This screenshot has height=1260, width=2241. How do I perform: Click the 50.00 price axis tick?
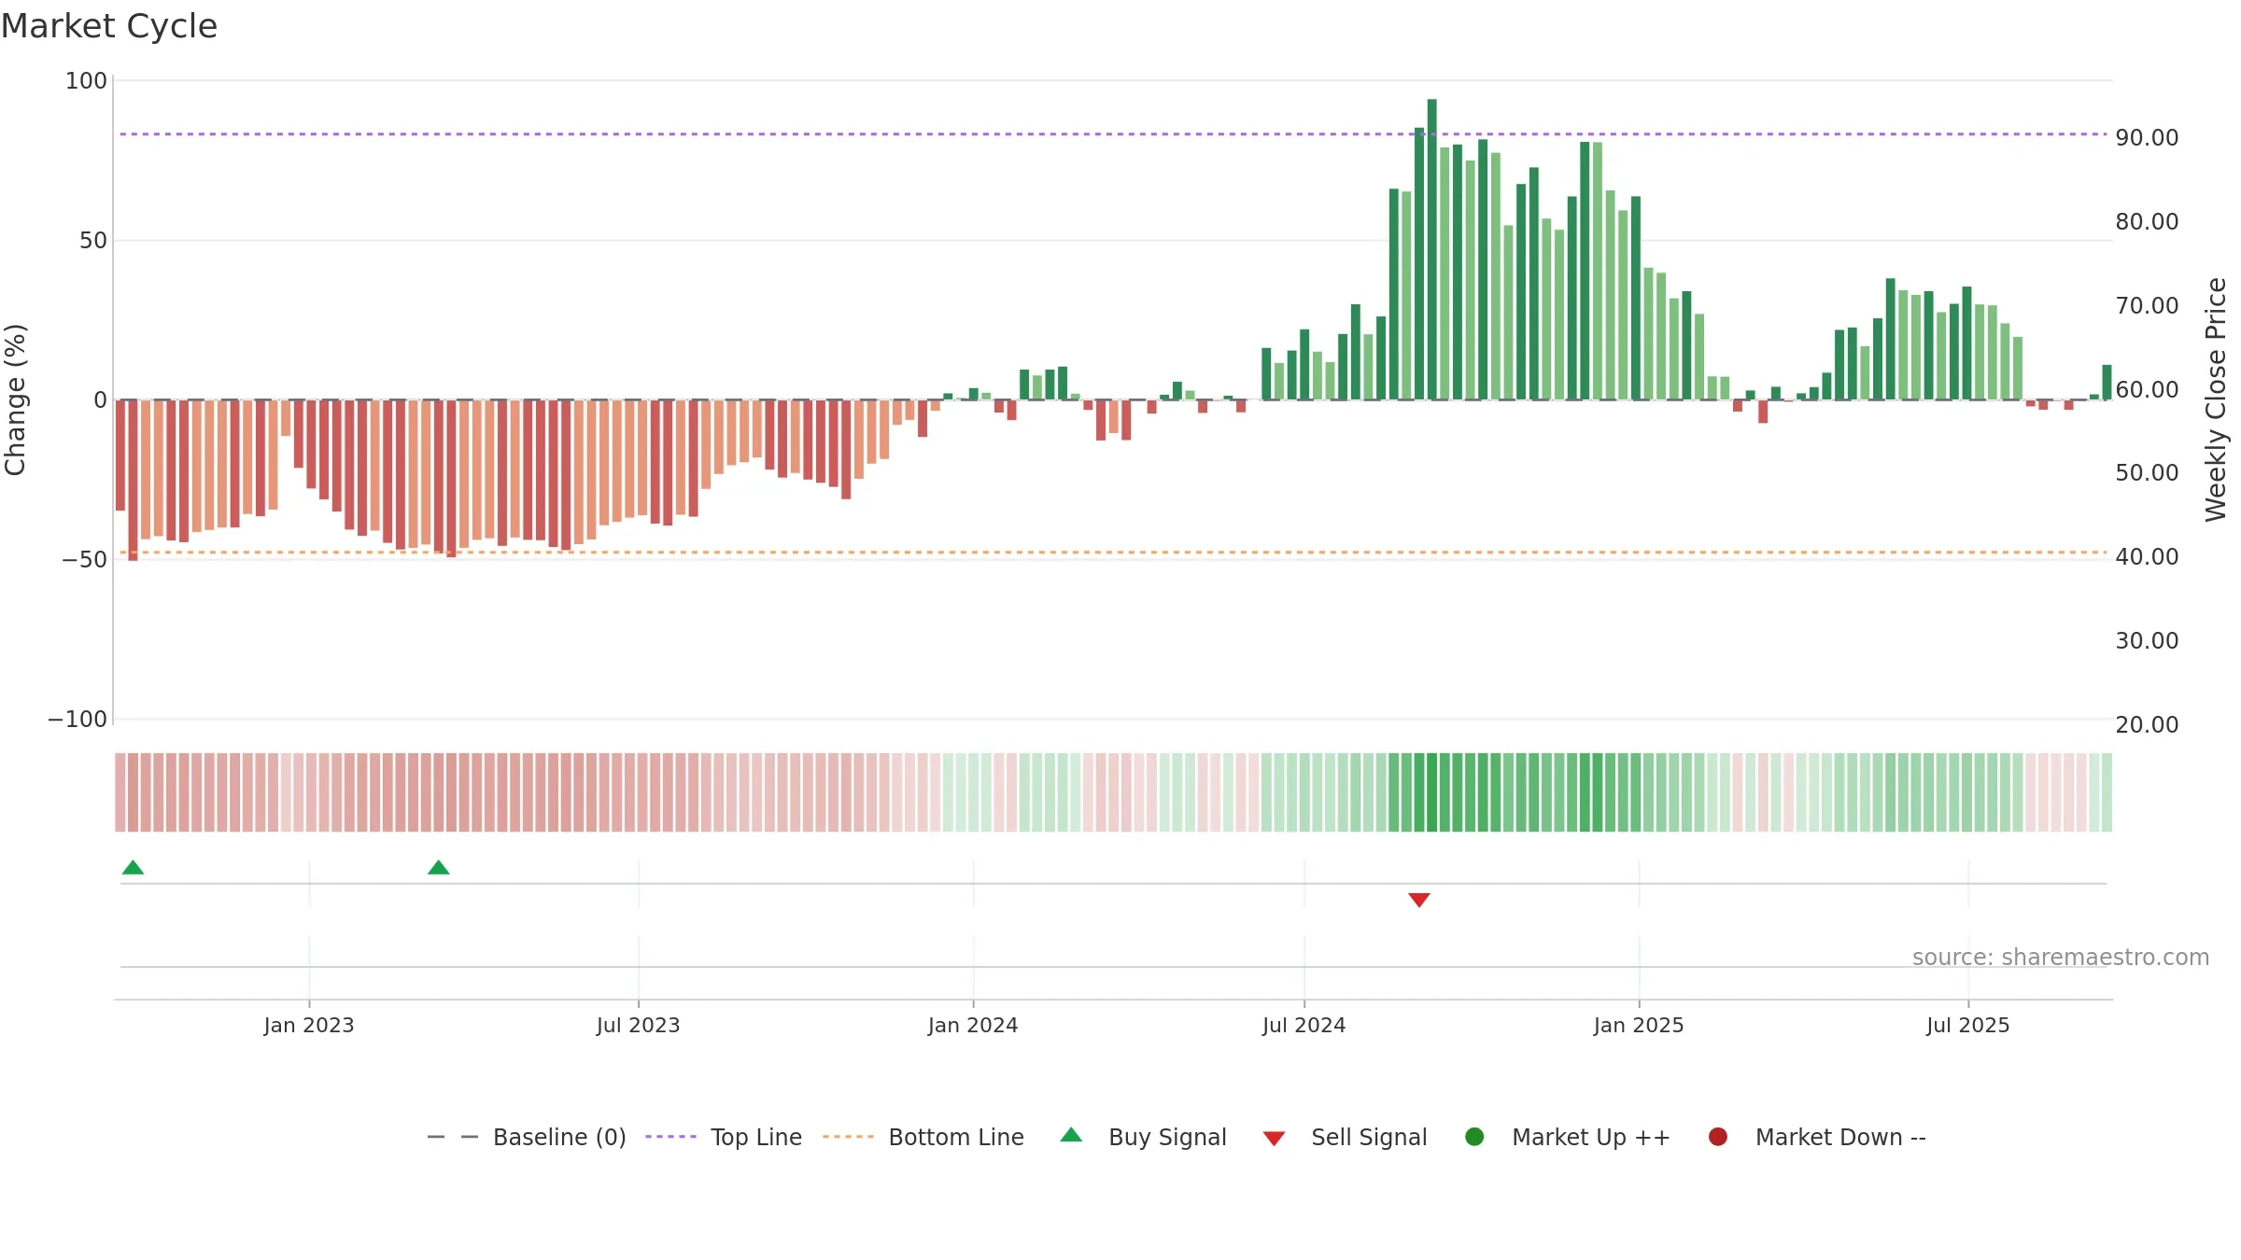[2147, 473]
